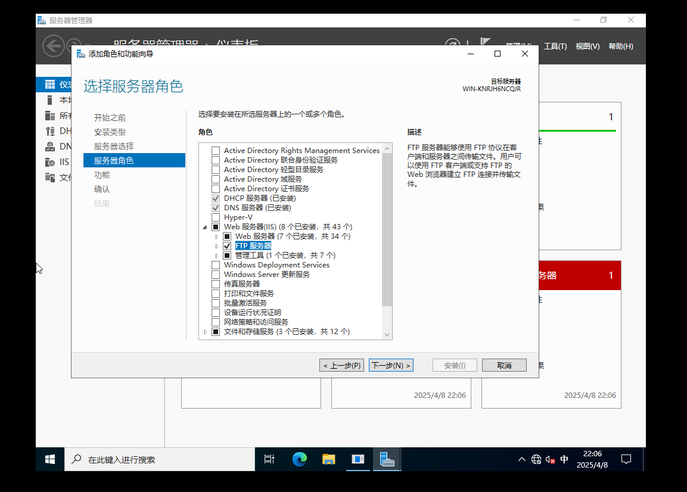
Task: Open the 视图(V) menu
Action: (x=587, y=46)
